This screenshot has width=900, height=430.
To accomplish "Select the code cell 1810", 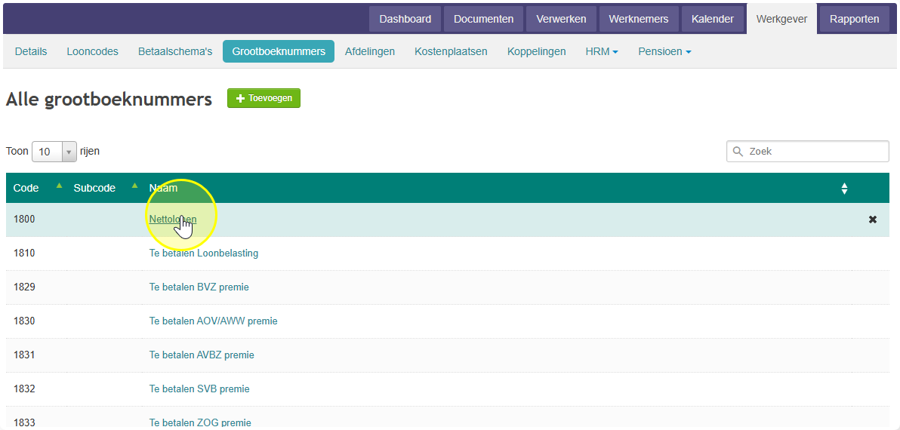I will [x=24, y=253].
